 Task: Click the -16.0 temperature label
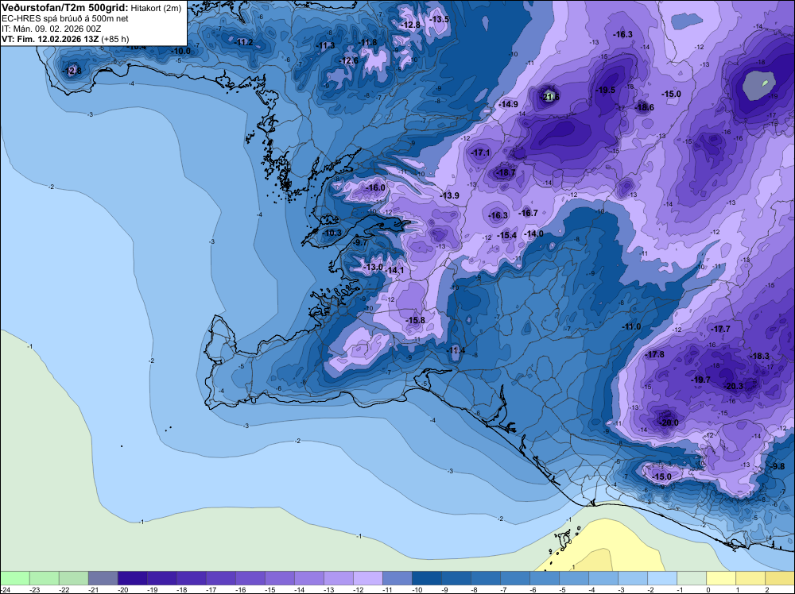376,187
